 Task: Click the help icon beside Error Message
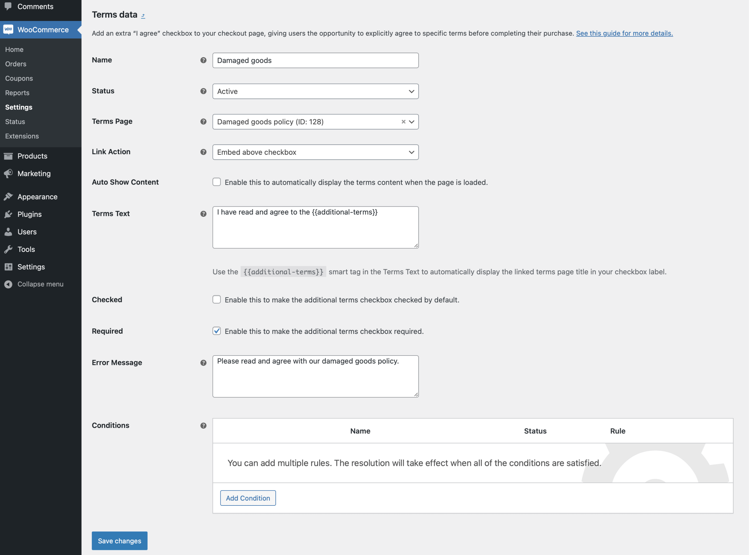pyautogui.click(x=203, y=363)
